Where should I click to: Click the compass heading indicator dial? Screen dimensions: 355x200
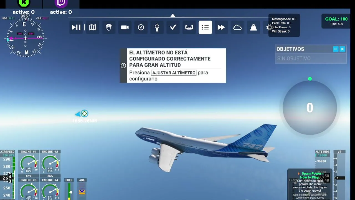coord(25,38)
